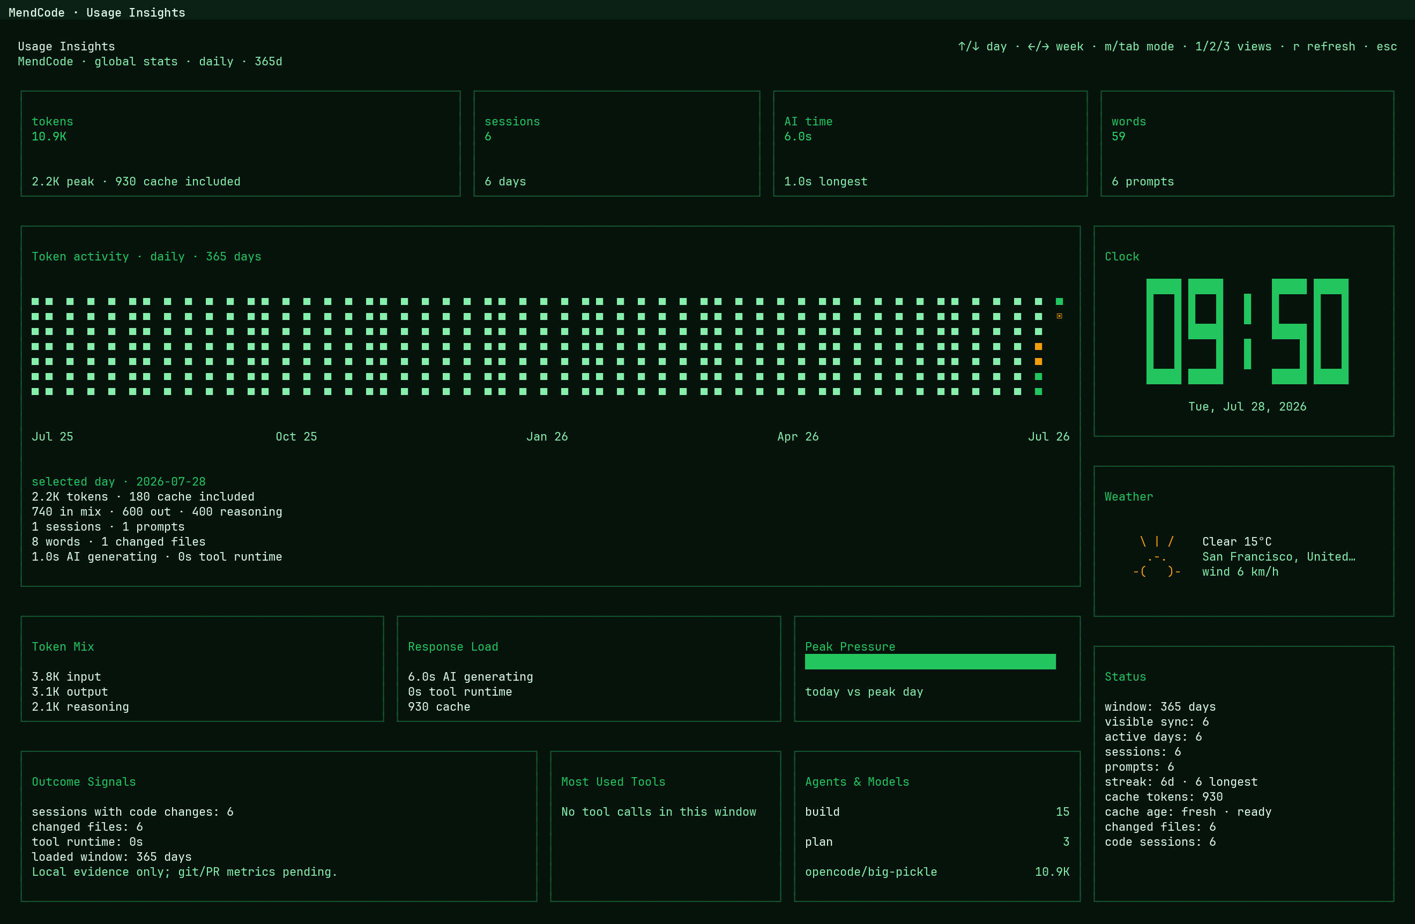Click the 'MendCode · Usage Insights' window title
Image resolution: width=1415 pixels, height=924 pixels.
coord(97,12)
